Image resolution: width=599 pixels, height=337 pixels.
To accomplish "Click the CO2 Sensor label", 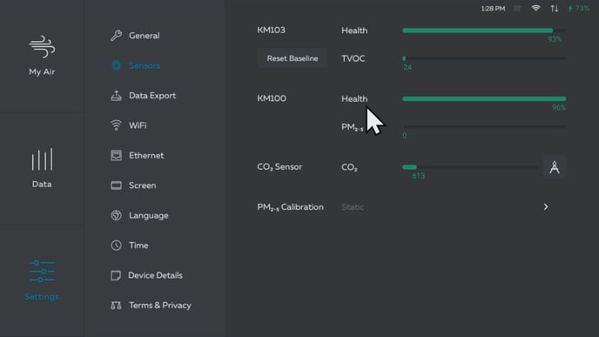I will [279, 167].
